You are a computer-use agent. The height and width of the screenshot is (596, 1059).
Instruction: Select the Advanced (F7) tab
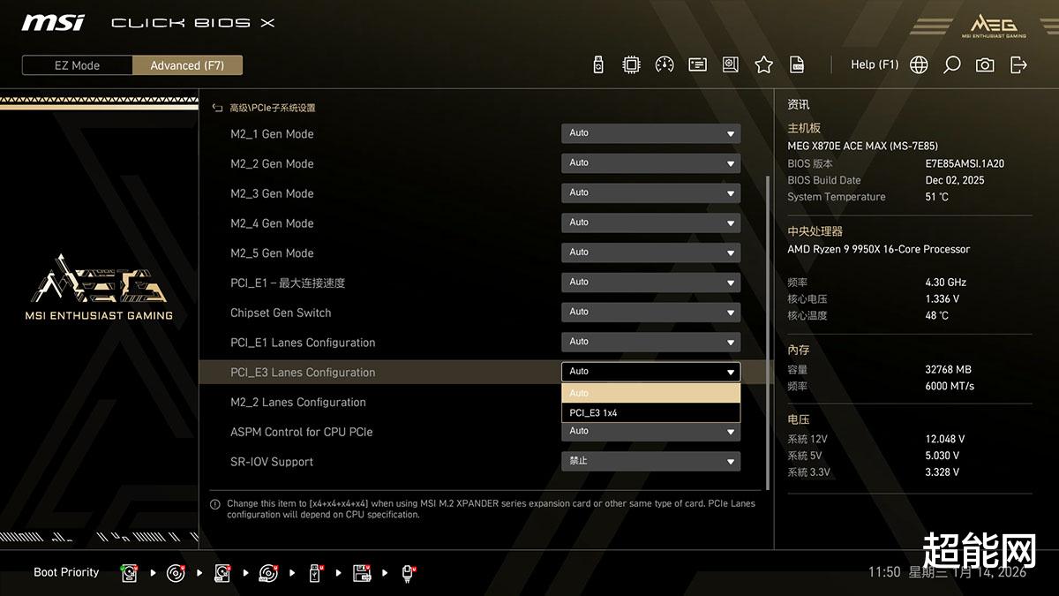pos(187,65)
